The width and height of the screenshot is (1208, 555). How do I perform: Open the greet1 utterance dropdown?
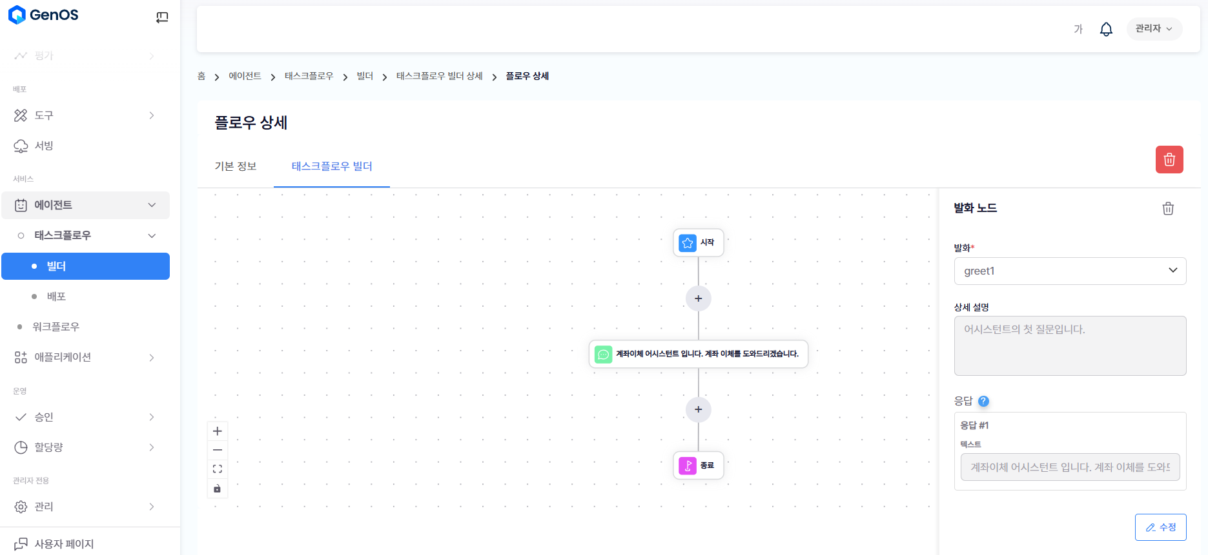(x=1069, y=271)
